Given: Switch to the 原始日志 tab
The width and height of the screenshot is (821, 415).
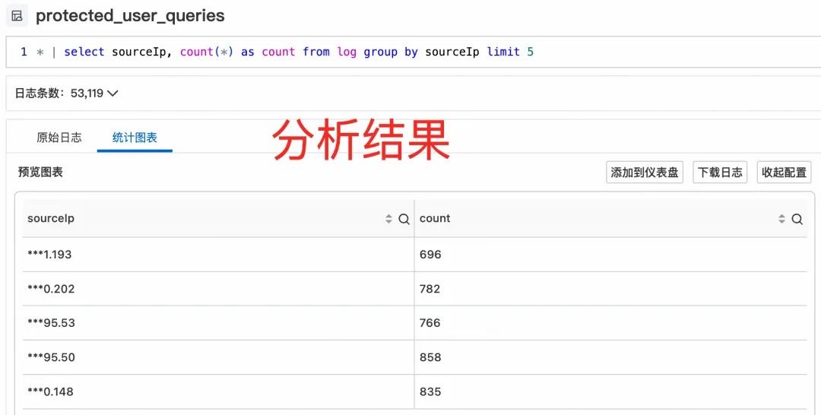Looking at the screenshot, I should click(59, 138).
